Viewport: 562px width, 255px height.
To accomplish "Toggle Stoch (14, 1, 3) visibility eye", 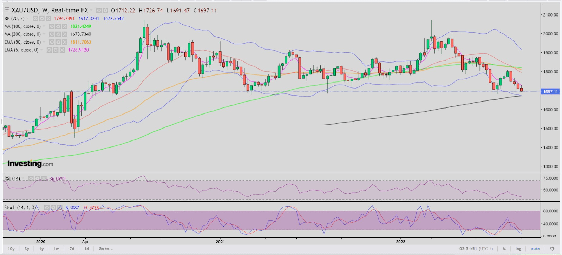I will 47,208.
